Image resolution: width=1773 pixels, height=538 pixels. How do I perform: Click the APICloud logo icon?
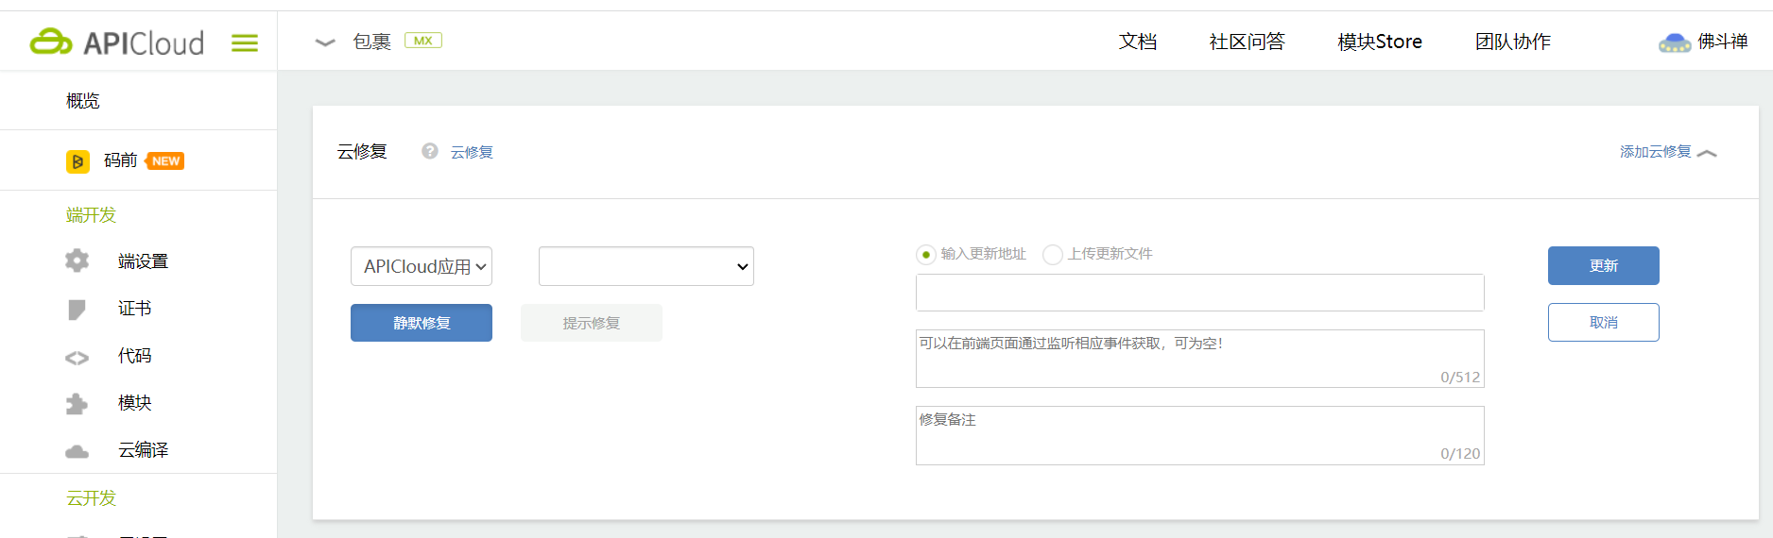click(x=51, y=42)
